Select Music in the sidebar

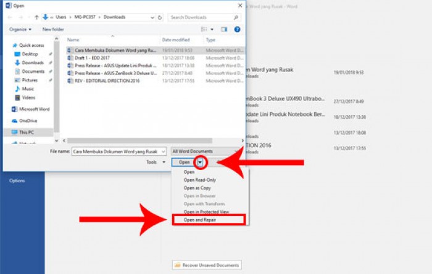click(28, 89)
